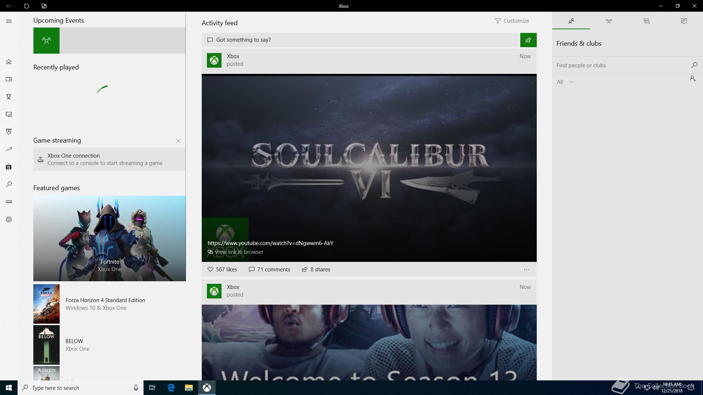This screenshot has height=395, width=703.
Task: Click 'View link in browser'
Action: click(235, 252)
